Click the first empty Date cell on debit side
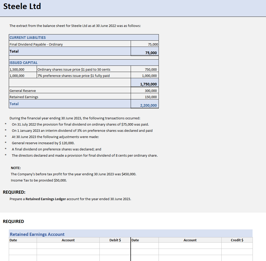Image resolution: width=266 pixels, height=261 pixels. click(x=23, y=245)
